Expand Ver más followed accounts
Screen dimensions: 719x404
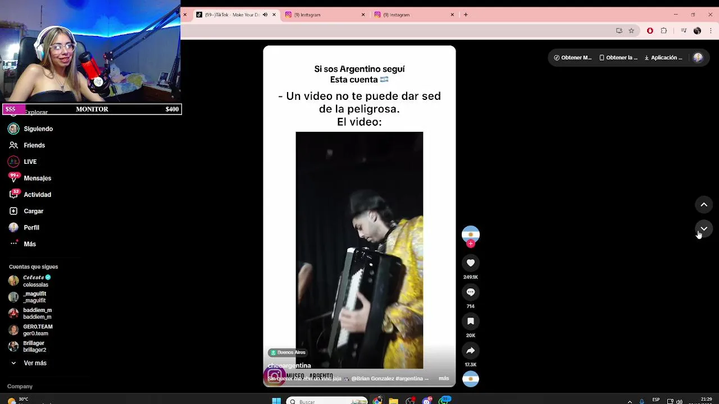tap(35, 363)
